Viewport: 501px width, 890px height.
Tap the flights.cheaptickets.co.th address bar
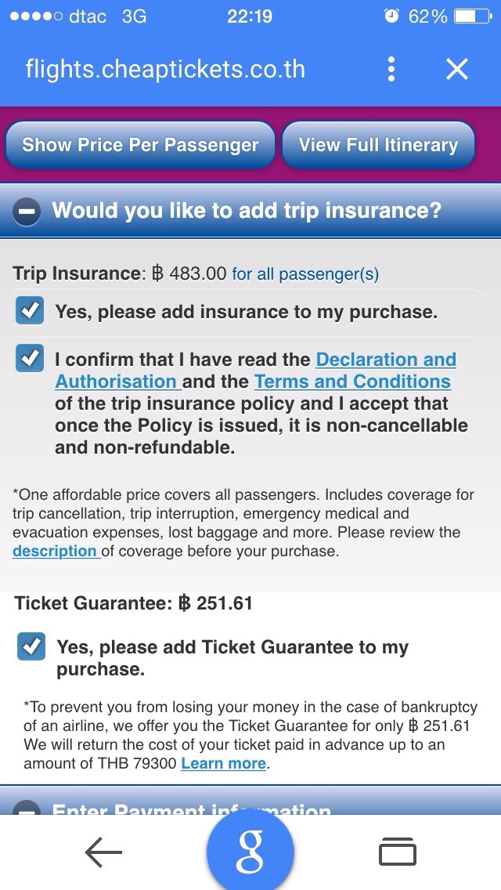(165, 69)
